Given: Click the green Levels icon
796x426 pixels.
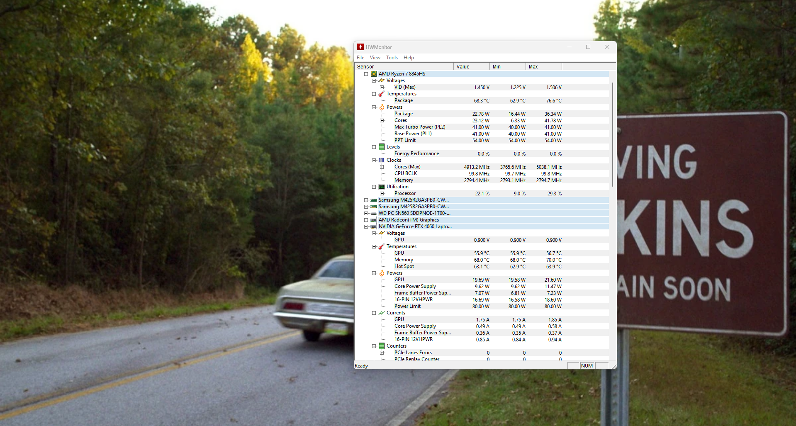Looking at the screenshot, I should pos(382,147).
